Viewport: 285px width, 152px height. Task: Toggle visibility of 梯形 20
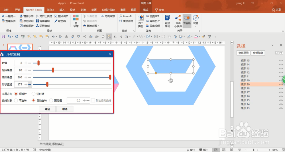[x=281, y=85]
